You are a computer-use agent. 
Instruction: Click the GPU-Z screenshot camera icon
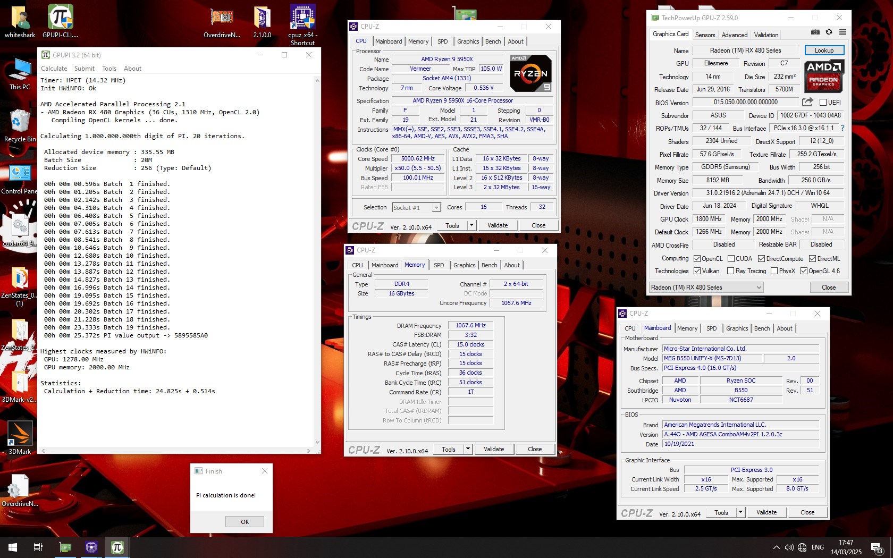pos(815,32)
